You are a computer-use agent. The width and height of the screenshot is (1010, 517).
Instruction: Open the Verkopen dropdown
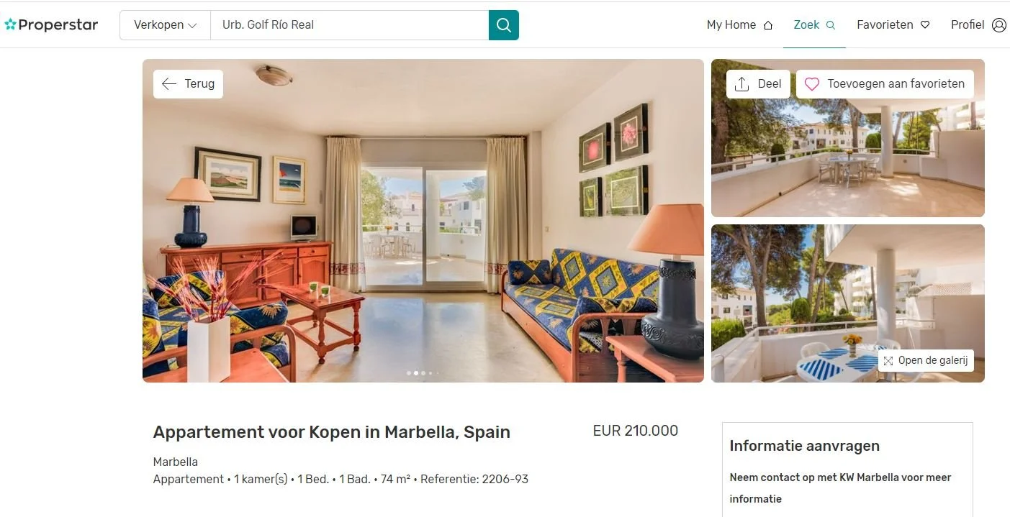(x=165, y=25)
